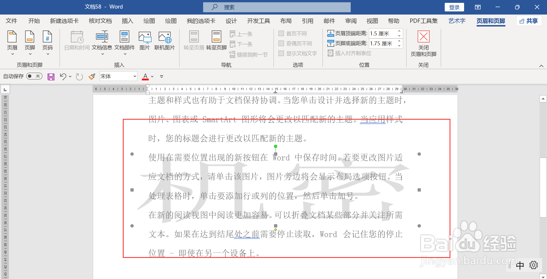Open 文档信息 document info menu
Viewport: 547px width, 279px height.
pos(102,43)
